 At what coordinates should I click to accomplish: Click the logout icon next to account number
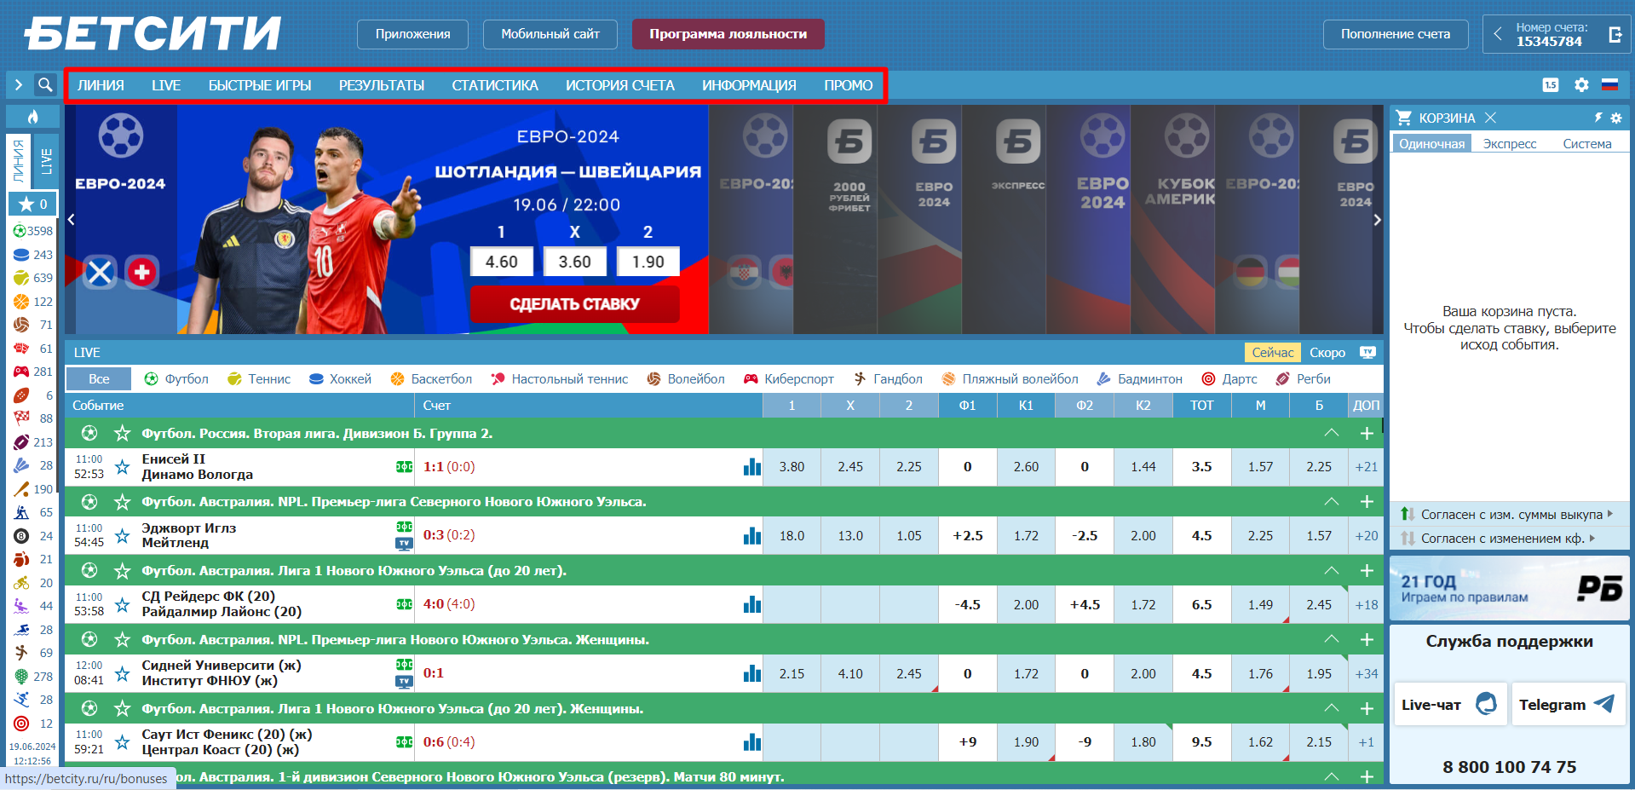pyautogui.click(x=1615, y=35)
